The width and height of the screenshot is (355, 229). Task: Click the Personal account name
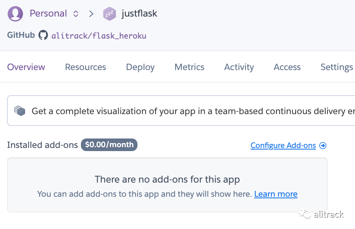(x=48, y=14)
